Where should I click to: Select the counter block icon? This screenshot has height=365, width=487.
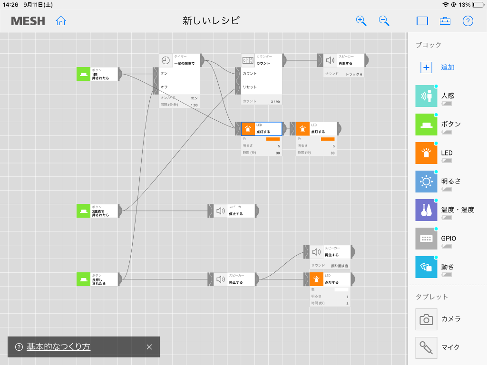(248, 60)
